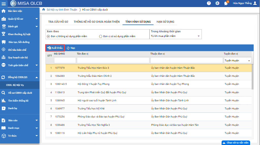Select 'Đơn vị có sử dụng phần mềm' radio
Screen dimensions: 260x145
pos(101,36)
